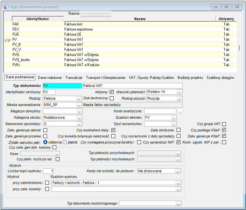Toggle Czy podlega KSeF checkbox
Screen dimensions: 246x210
click(x=224, y=130)
